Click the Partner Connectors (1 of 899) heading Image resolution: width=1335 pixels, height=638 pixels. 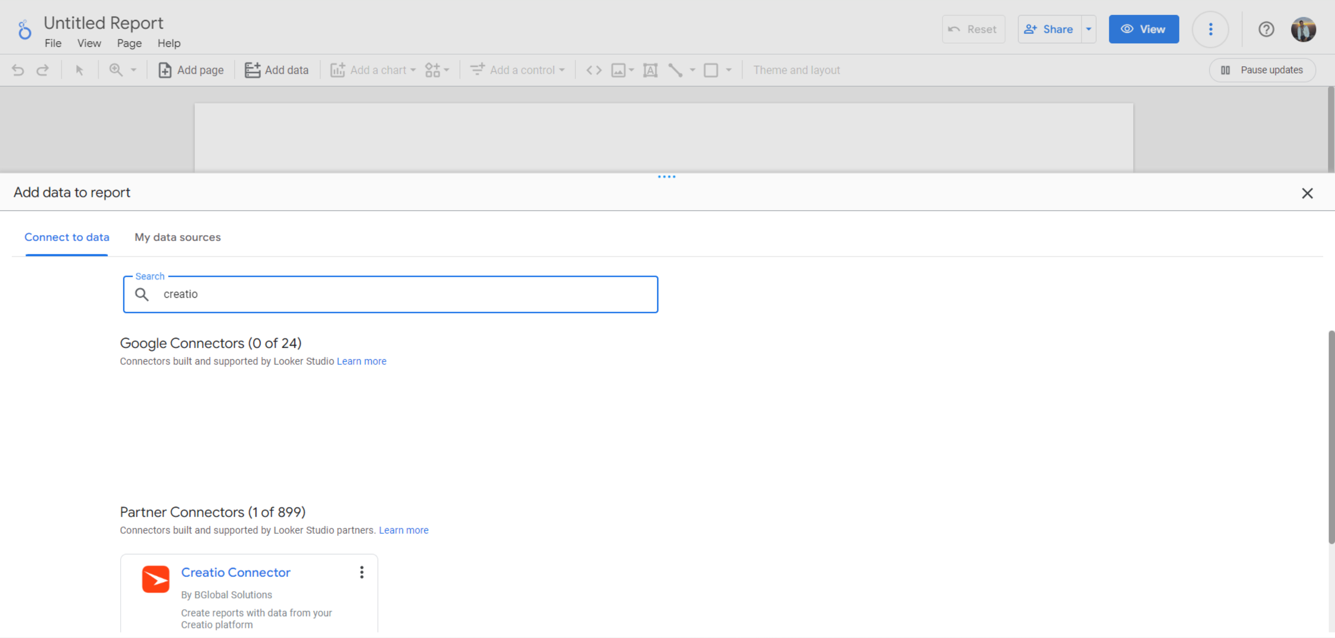213,512
